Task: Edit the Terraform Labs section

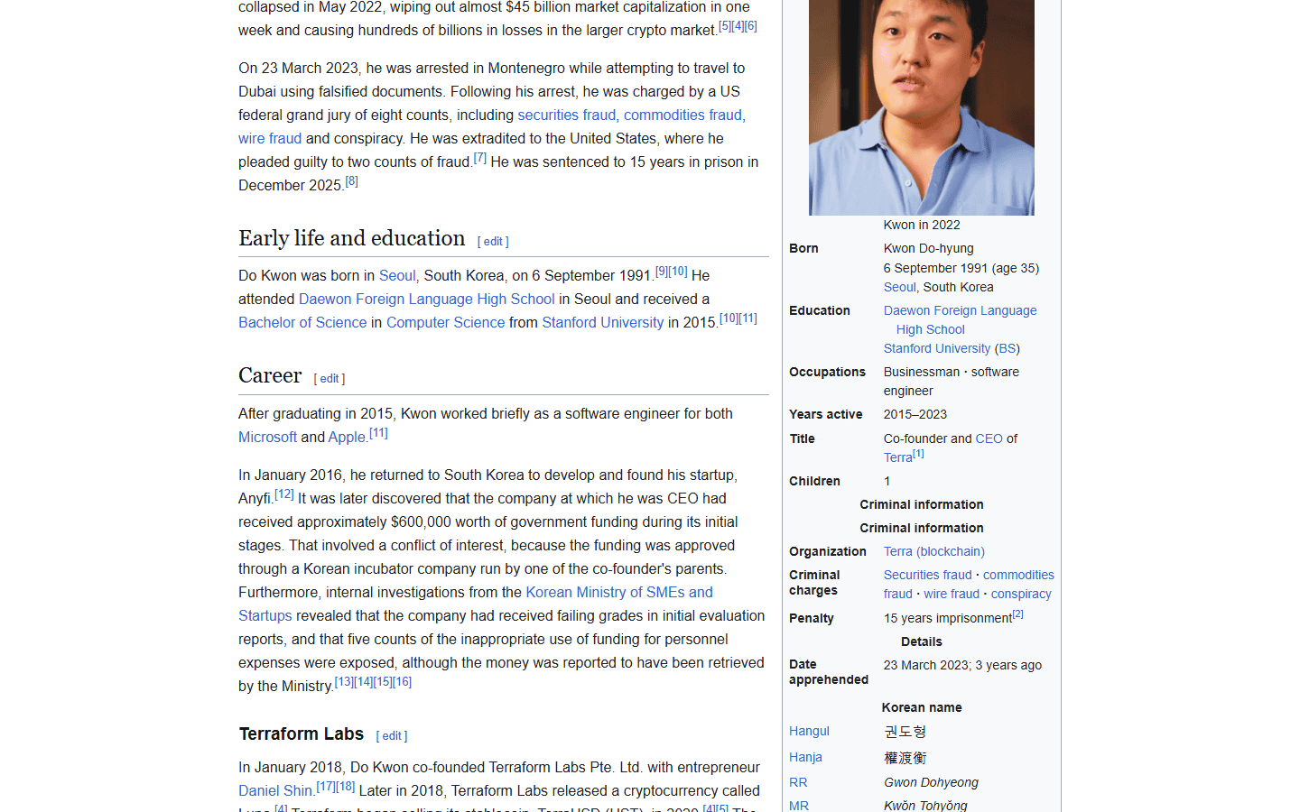Action: [392, 736]
